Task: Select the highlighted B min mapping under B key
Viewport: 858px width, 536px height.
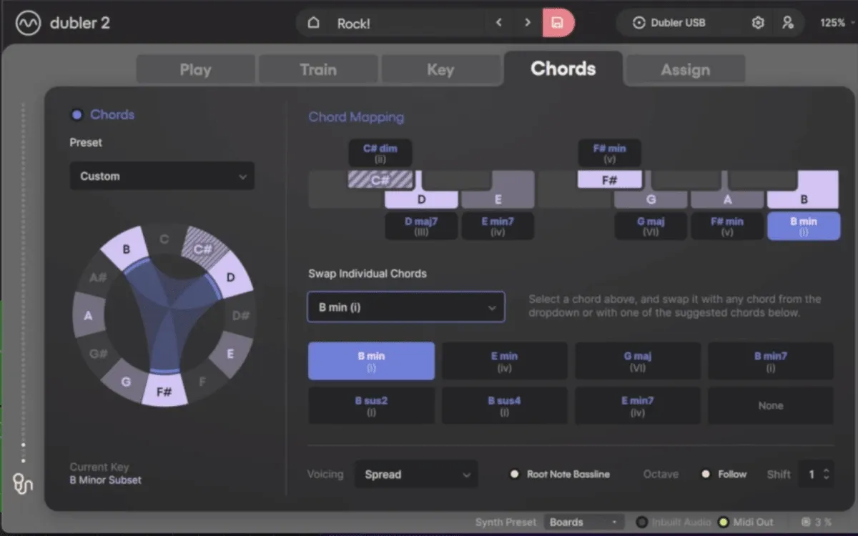Action: [x=804, y=226]
